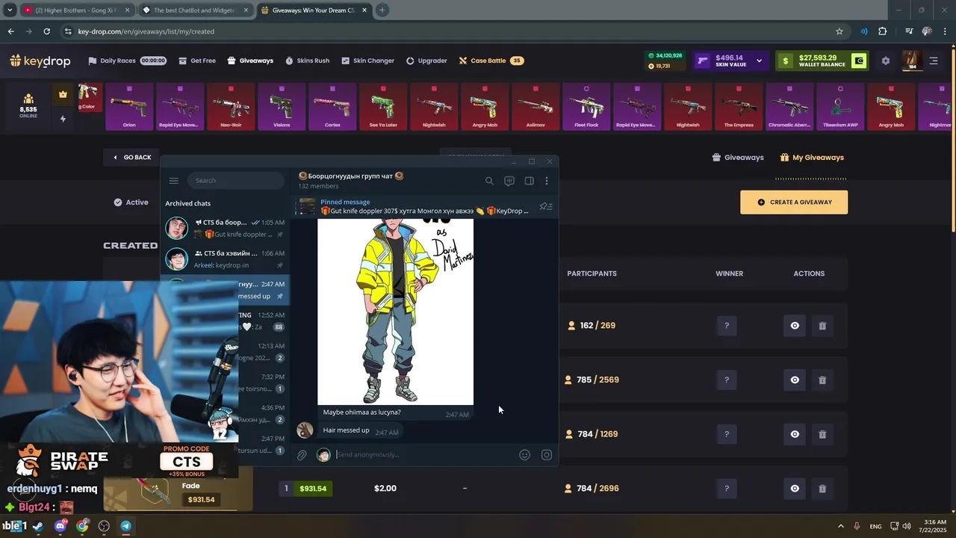Expand the Chrome tab search dropdown
The width and height of the screenshot is (956, 538).
coord(10,10)
